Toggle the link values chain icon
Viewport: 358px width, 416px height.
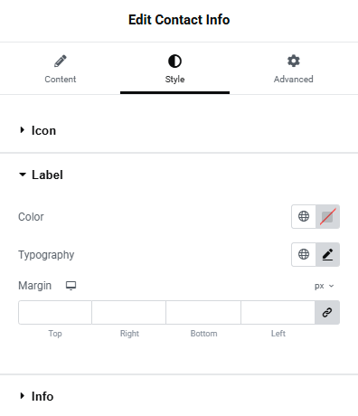point(327,312)
